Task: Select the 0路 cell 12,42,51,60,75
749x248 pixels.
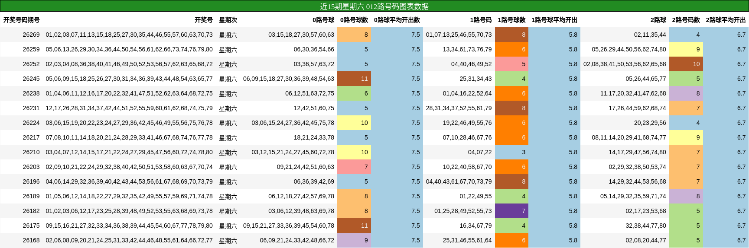Action: pyautogui.click(x=314, y=108)
